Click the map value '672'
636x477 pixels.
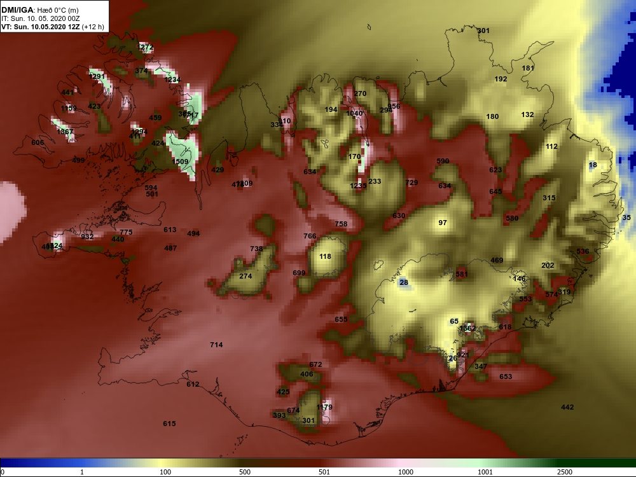[x=315, y=364]
